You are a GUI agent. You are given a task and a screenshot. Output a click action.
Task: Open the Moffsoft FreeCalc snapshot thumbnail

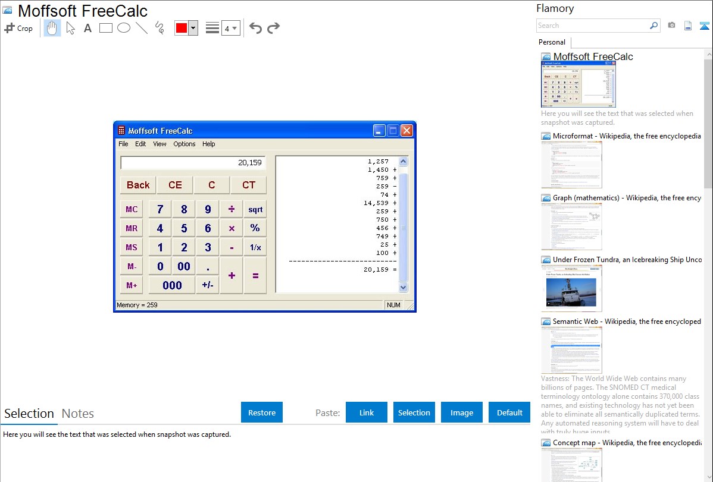[578, 84]
